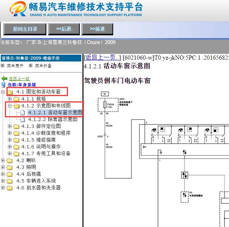Expand the 4.1.1 规格 node
Image resolution: width=229 pixels, height=227 pixels.
9,99
